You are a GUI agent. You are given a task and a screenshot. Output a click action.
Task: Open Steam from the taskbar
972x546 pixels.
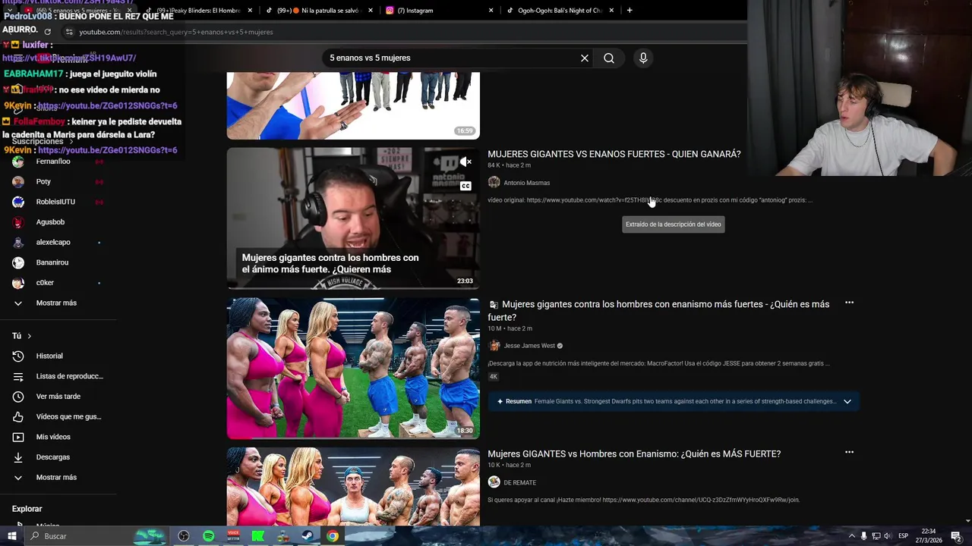(x=308, y=536)
